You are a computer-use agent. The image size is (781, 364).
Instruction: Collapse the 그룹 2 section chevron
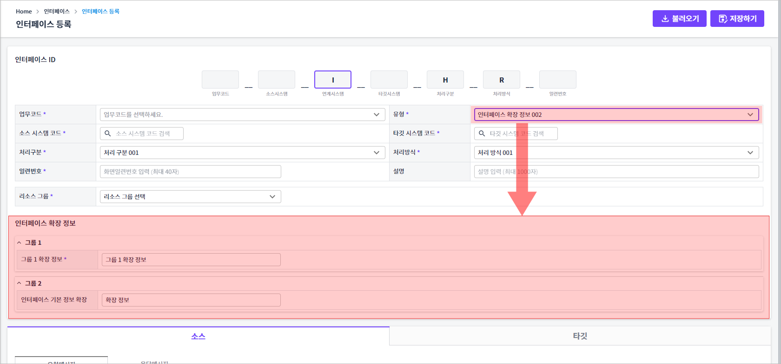pos(19,283)
